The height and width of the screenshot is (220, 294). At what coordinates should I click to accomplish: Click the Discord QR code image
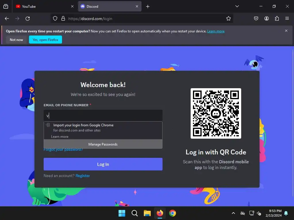[x=216, y=113]
